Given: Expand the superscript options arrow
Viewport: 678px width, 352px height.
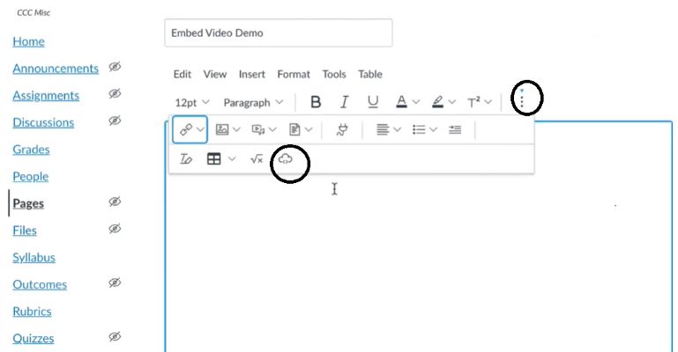Looking at the screenshot, I should [488, 102].
